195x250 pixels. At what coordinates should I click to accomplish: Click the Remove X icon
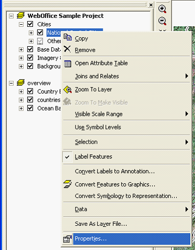click(67, 49)
